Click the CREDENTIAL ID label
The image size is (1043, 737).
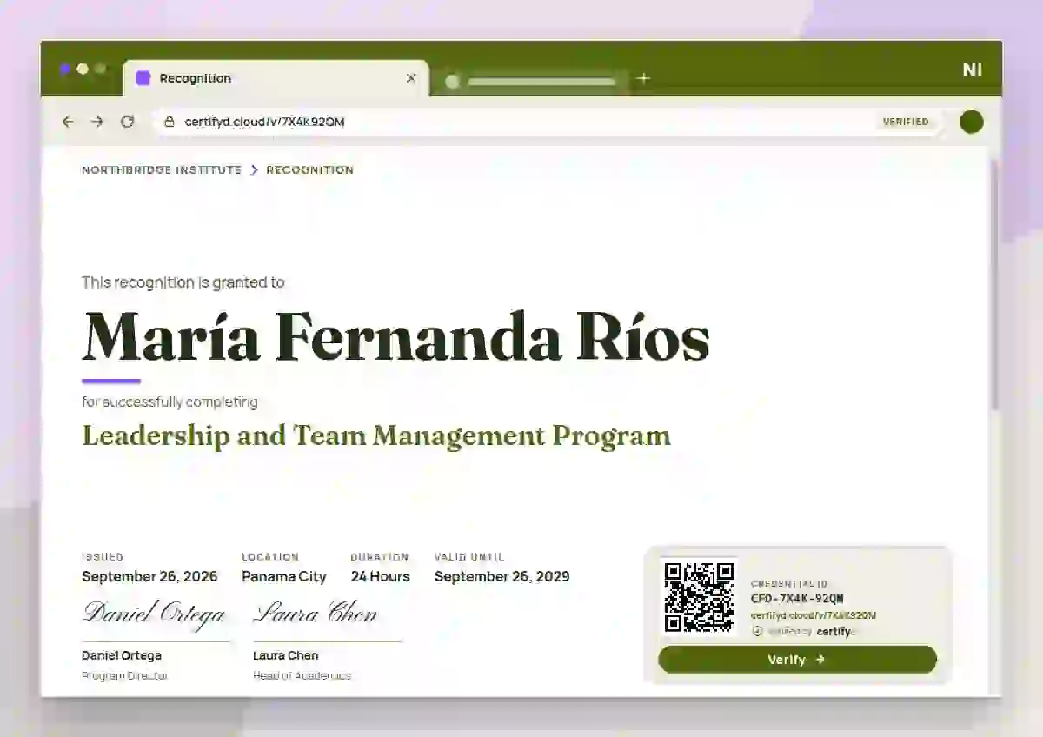[x=789, y=584]
